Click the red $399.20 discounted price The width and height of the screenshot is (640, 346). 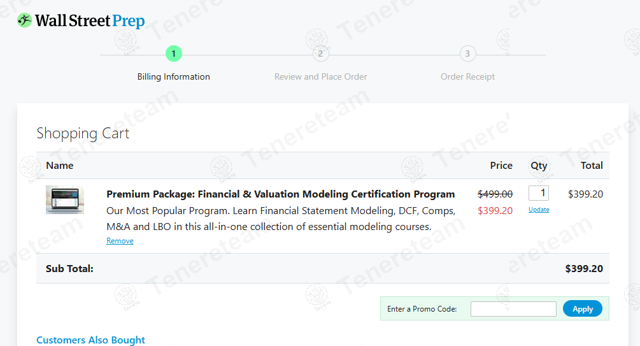(495, 211)
